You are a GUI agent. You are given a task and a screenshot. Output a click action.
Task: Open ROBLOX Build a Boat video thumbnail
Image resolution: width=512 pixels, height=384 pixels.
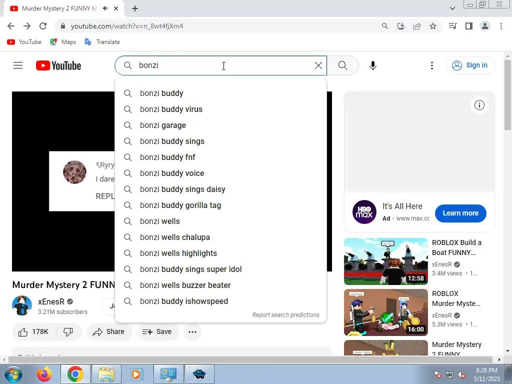pos(386,261)
